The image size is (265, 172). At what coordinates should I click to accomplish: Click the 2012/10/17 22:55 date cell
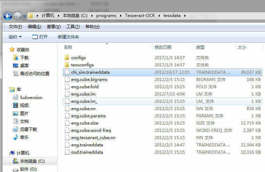point(172,72)
